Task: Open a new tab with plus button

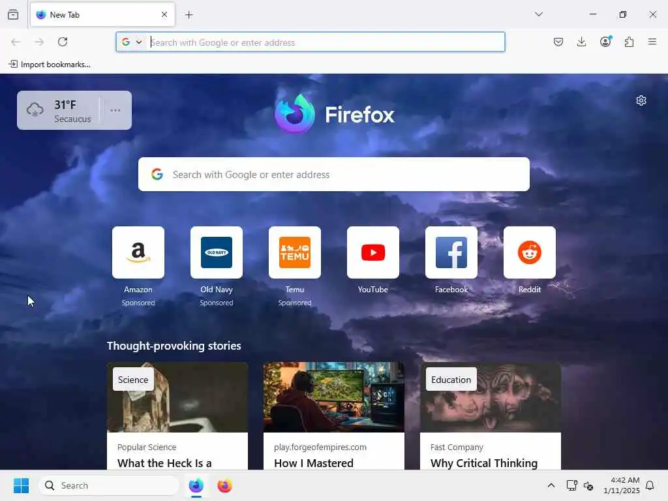Action: point(189,15)
